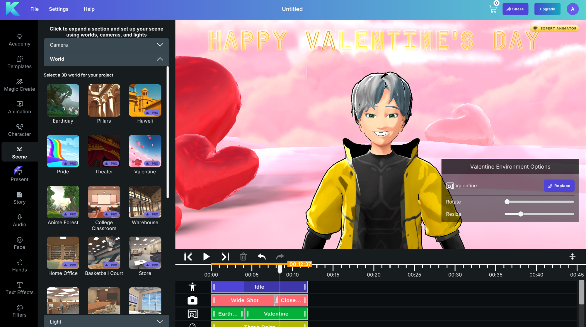Expand the Camera section

[106, 45]
